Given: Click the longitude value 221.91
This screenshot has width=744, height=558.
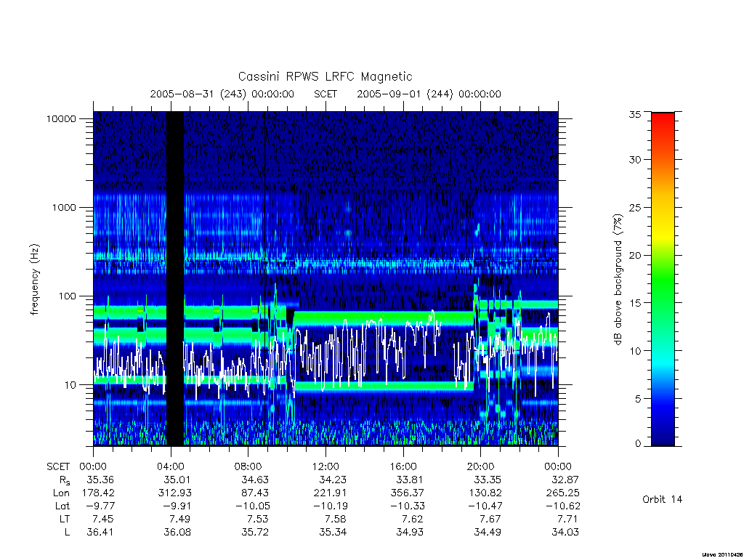Looking at the screenshot, I should coord(331,493).
